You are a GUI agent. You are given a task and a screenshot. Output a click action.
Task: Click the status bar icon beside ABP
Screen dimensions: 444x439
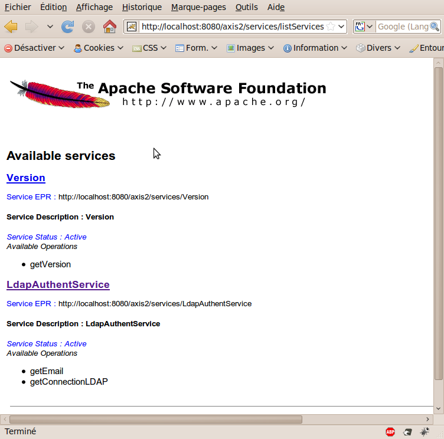pyautogui.click(x=407, y=432)
